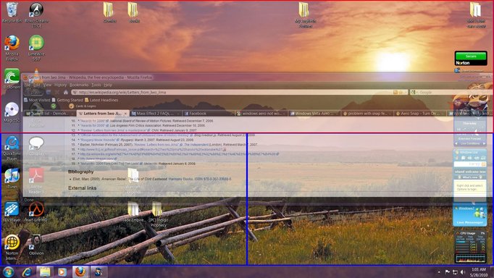
Task: Open the iTunes desktop shortcut
Action: click(12, 178)
